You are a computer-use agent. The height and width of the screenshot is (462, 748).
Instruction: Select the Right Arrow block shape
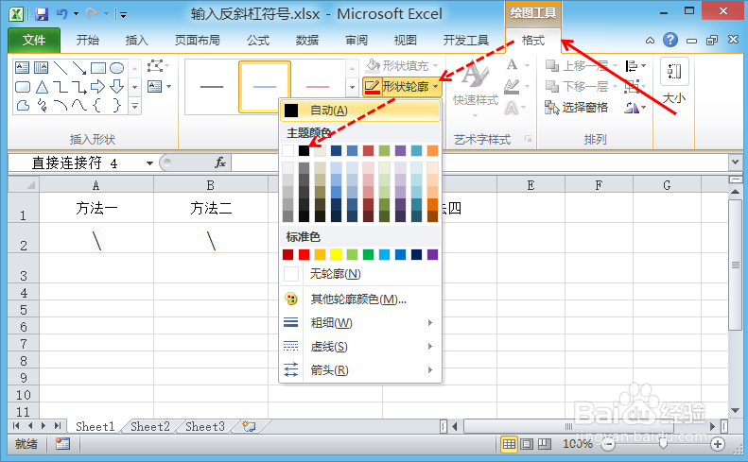click(x=97, y=87)
